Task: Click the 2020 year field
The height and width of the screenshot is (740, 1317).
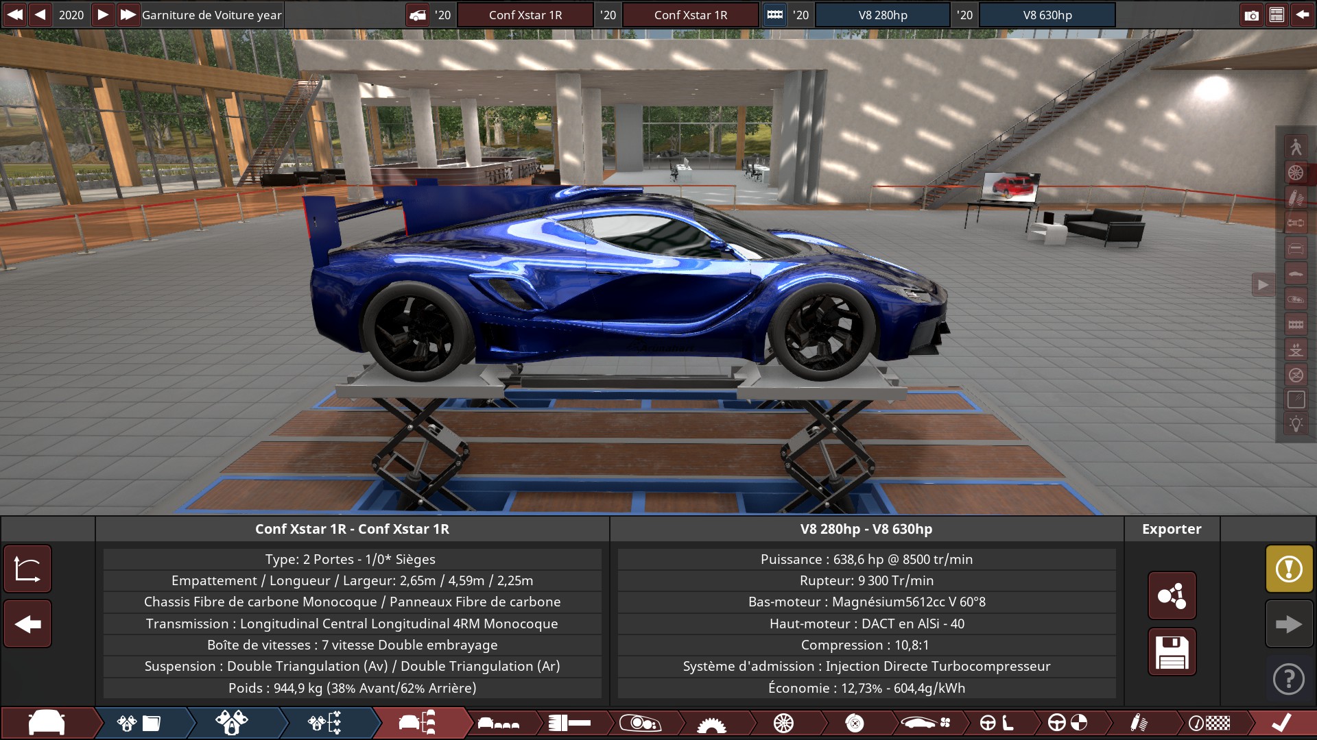Action: (71, 14)
